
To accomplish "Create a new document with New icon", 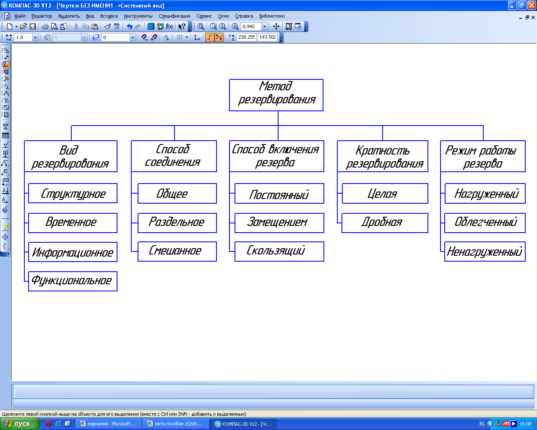I will [9, 26].
